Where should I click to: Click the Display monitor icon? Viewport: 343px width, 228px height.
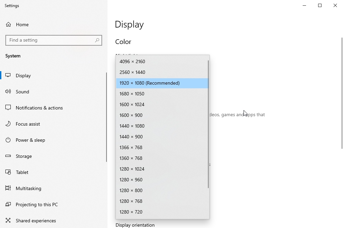pos(8,76)
